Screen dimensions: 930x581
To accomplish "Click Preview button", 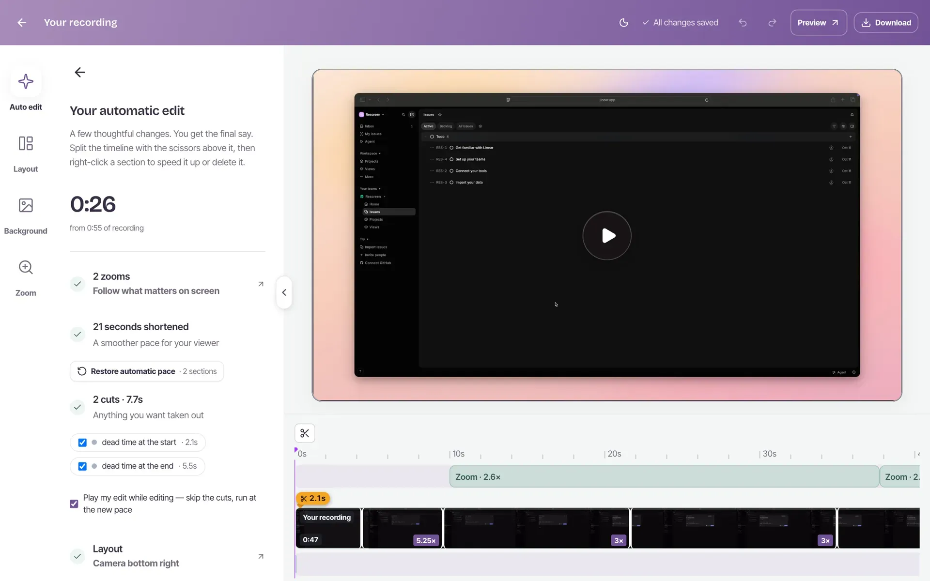I will [819, 23].
